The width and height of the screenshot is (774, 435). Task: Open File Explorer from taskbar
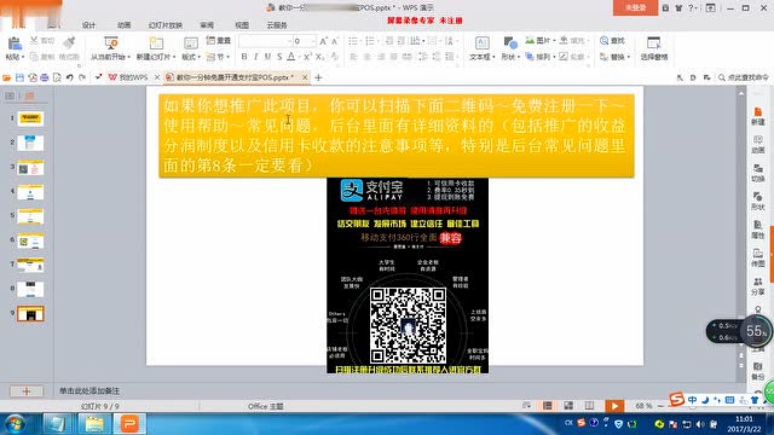coord(94,424)
